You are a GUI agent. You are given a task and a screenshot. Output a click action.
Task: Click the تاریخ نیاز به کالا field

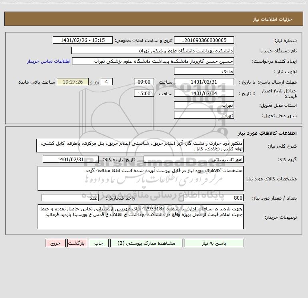(71, 159)
